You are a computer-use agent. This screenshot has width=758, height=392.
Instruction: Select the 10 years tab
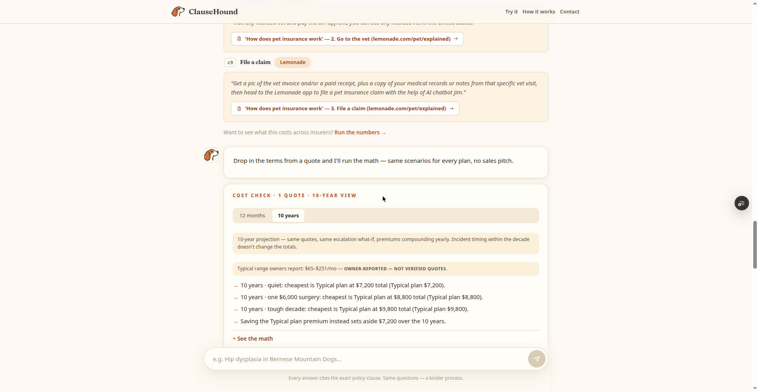coord(288,215)
